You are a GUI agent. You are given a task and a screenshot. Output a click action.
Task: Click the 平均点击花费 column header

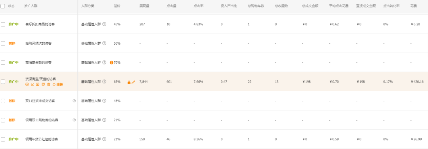pos(339,6)
